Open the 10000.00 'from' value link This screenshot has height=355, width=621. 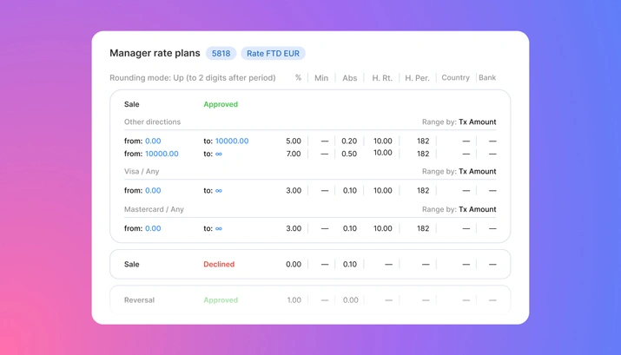[162, 154]
